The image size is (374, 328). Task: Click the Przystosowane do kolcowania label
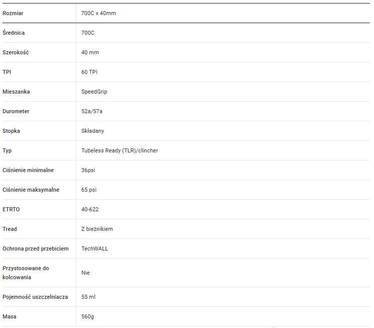coord(26,273)
